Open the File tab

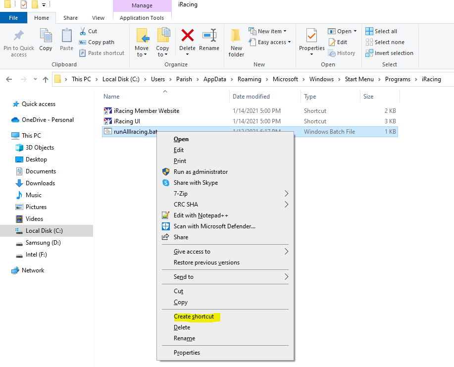(x=13, y=18)
